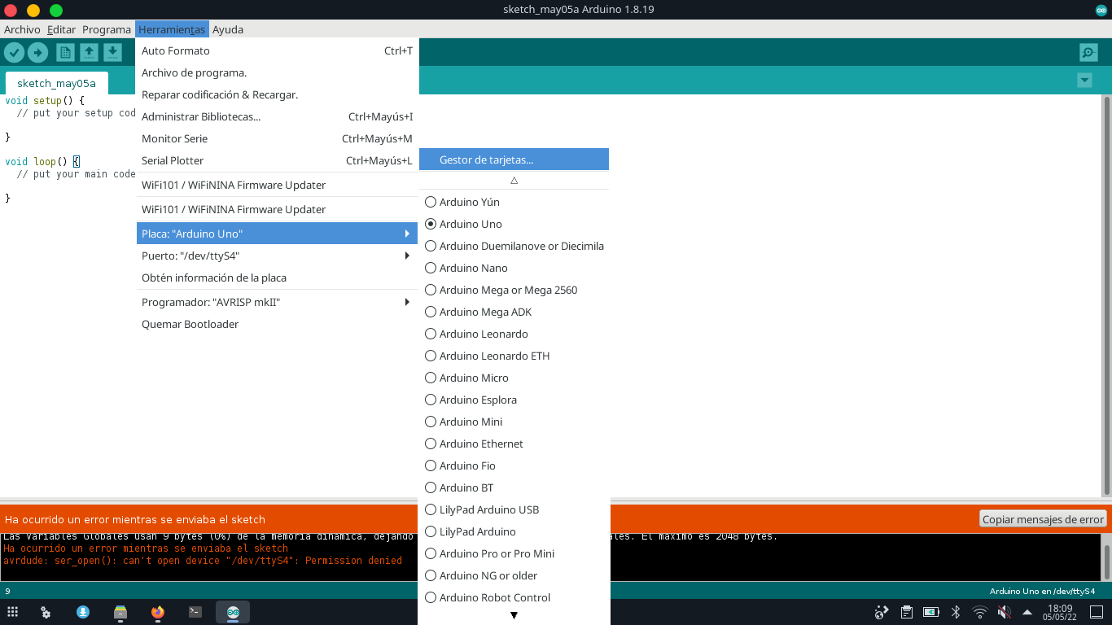
Task: Expand the Placa: "Arduino Uno" submenu
Action: (x=277, y=234)
